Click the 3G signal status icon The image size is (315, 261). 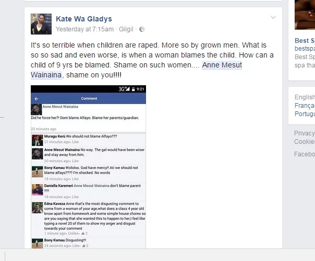pyautogui.click(x=124, y=89)
